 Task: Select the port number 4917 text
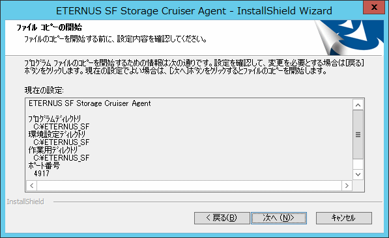(x=42, y=174)
